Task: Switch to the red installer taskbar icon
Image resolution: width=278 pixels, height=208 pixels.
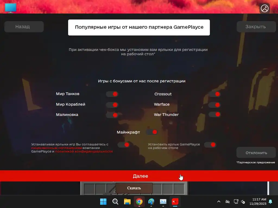Action: coord(175,201)
